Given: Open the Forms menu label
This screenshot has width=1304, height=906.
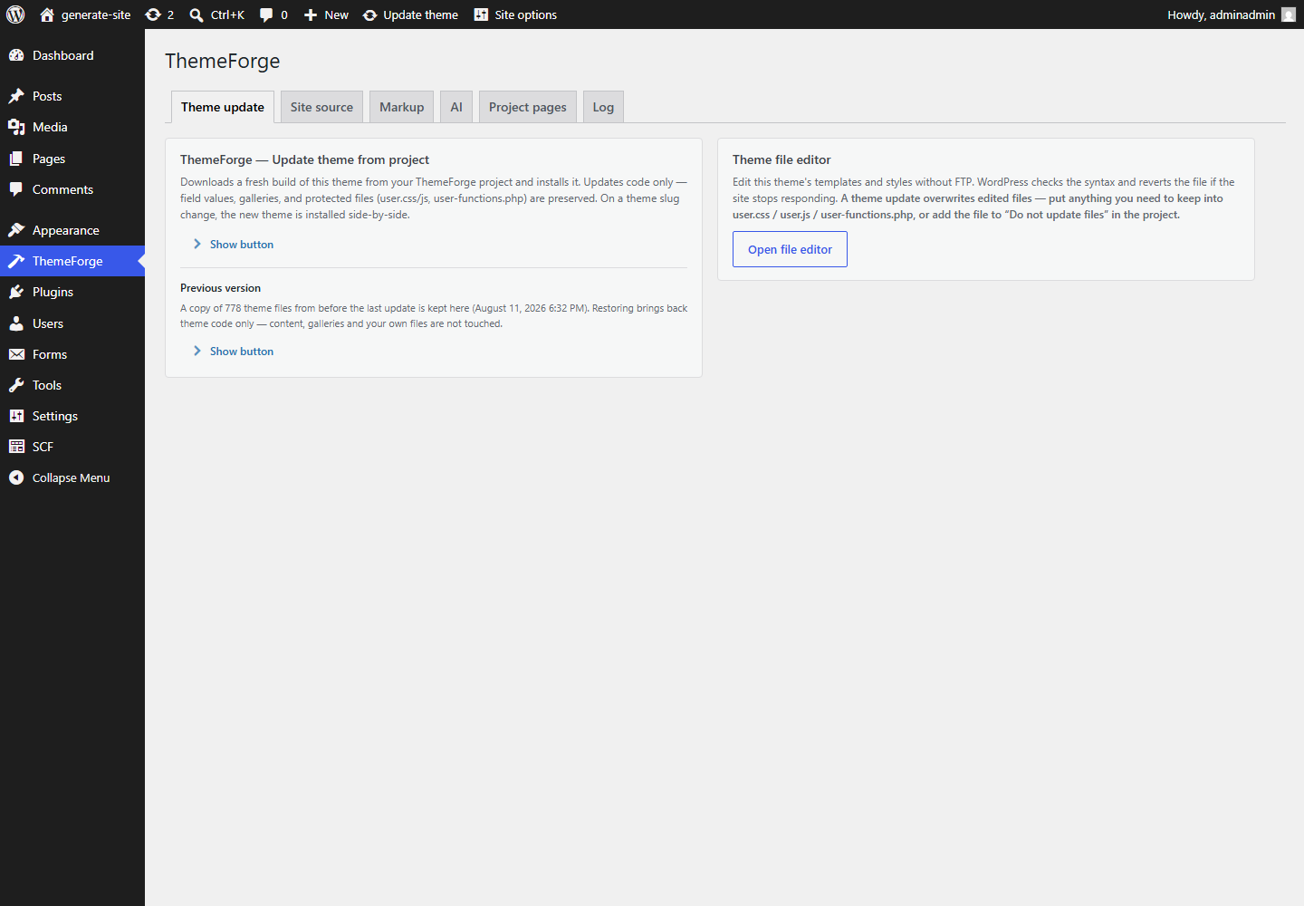Looking at the screenshot, I should pos(50,354).
